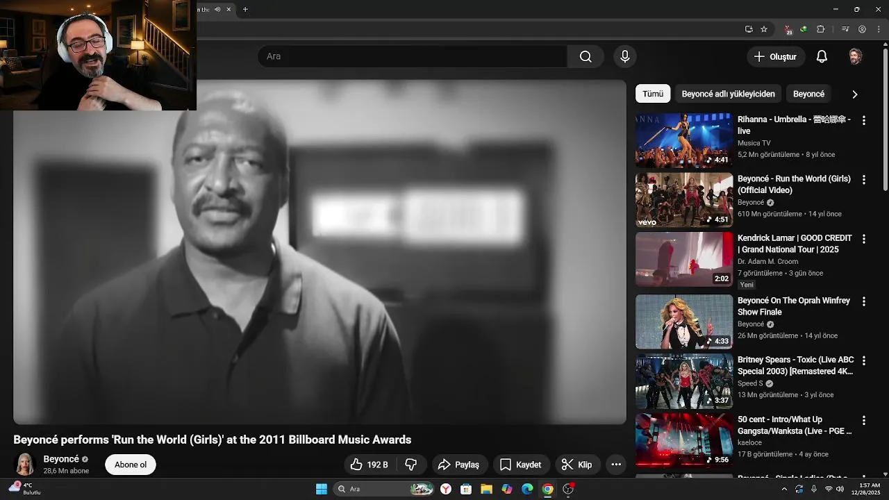The width and height of the screenshot is (889, 500).
Task: Open the Beyoncé channel name link
Action: 61,459
